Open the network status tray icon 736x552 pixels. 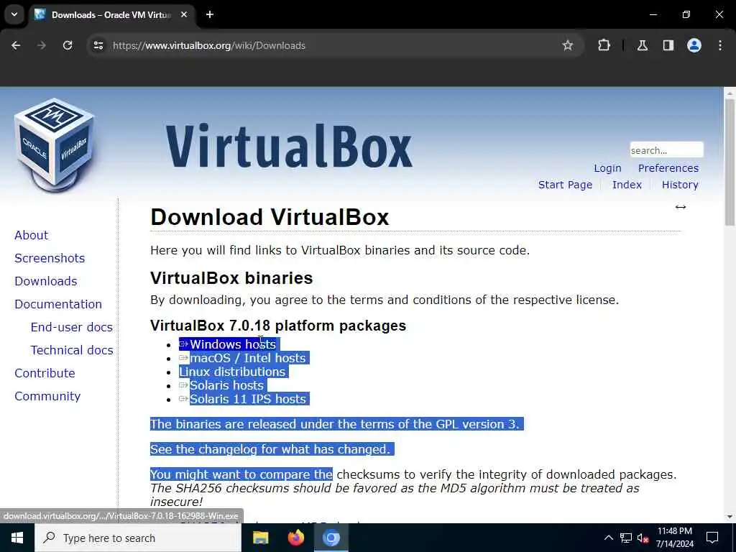(626, 538)
